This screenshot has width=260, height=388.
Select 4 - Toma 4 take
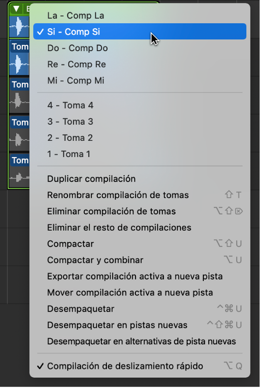tap(70, 106)
